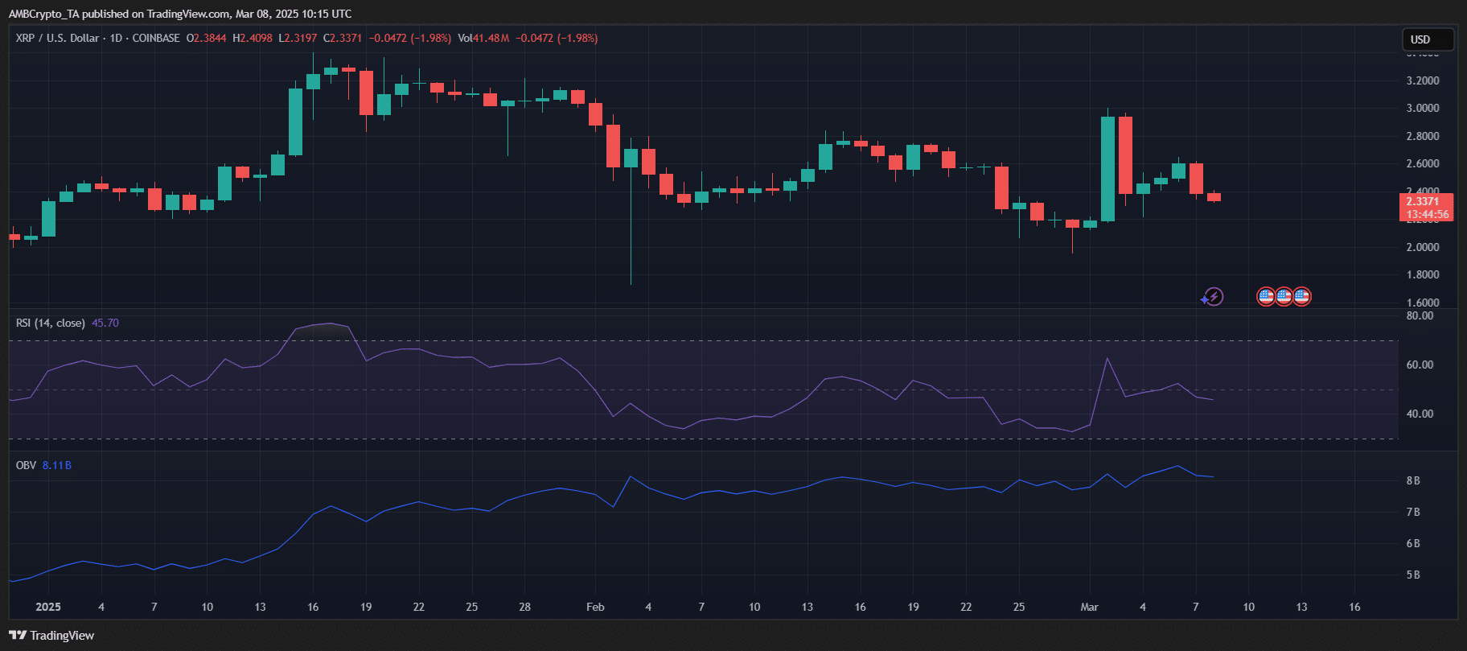
Task: Click the RSI peak near the 80.00 level
Action: (x=331, y=323)
